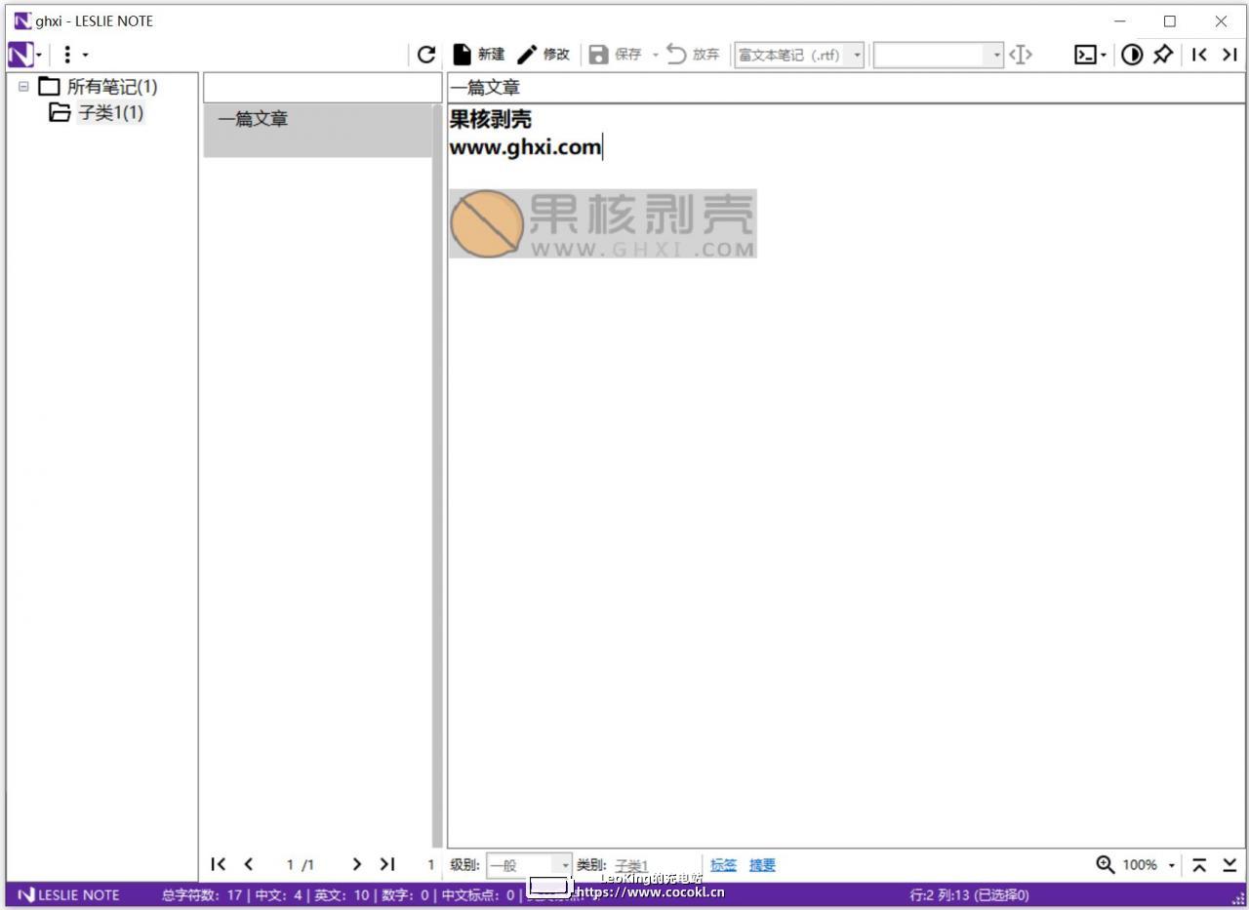The height and width of the screenshot is (910, 1249).
Task: Open the empty combo box in toolbar
Action: (939, 55)
